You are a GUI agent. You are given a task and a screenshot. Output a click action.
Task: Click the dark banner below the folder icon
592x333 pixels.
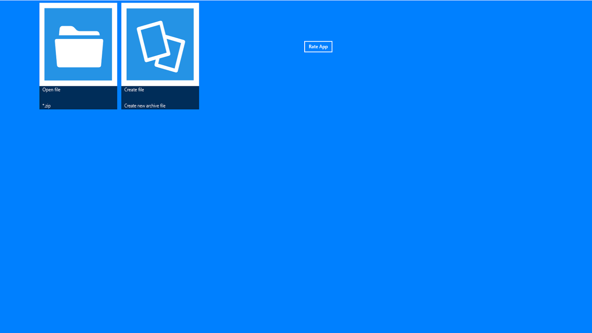(x=78, y=98)
